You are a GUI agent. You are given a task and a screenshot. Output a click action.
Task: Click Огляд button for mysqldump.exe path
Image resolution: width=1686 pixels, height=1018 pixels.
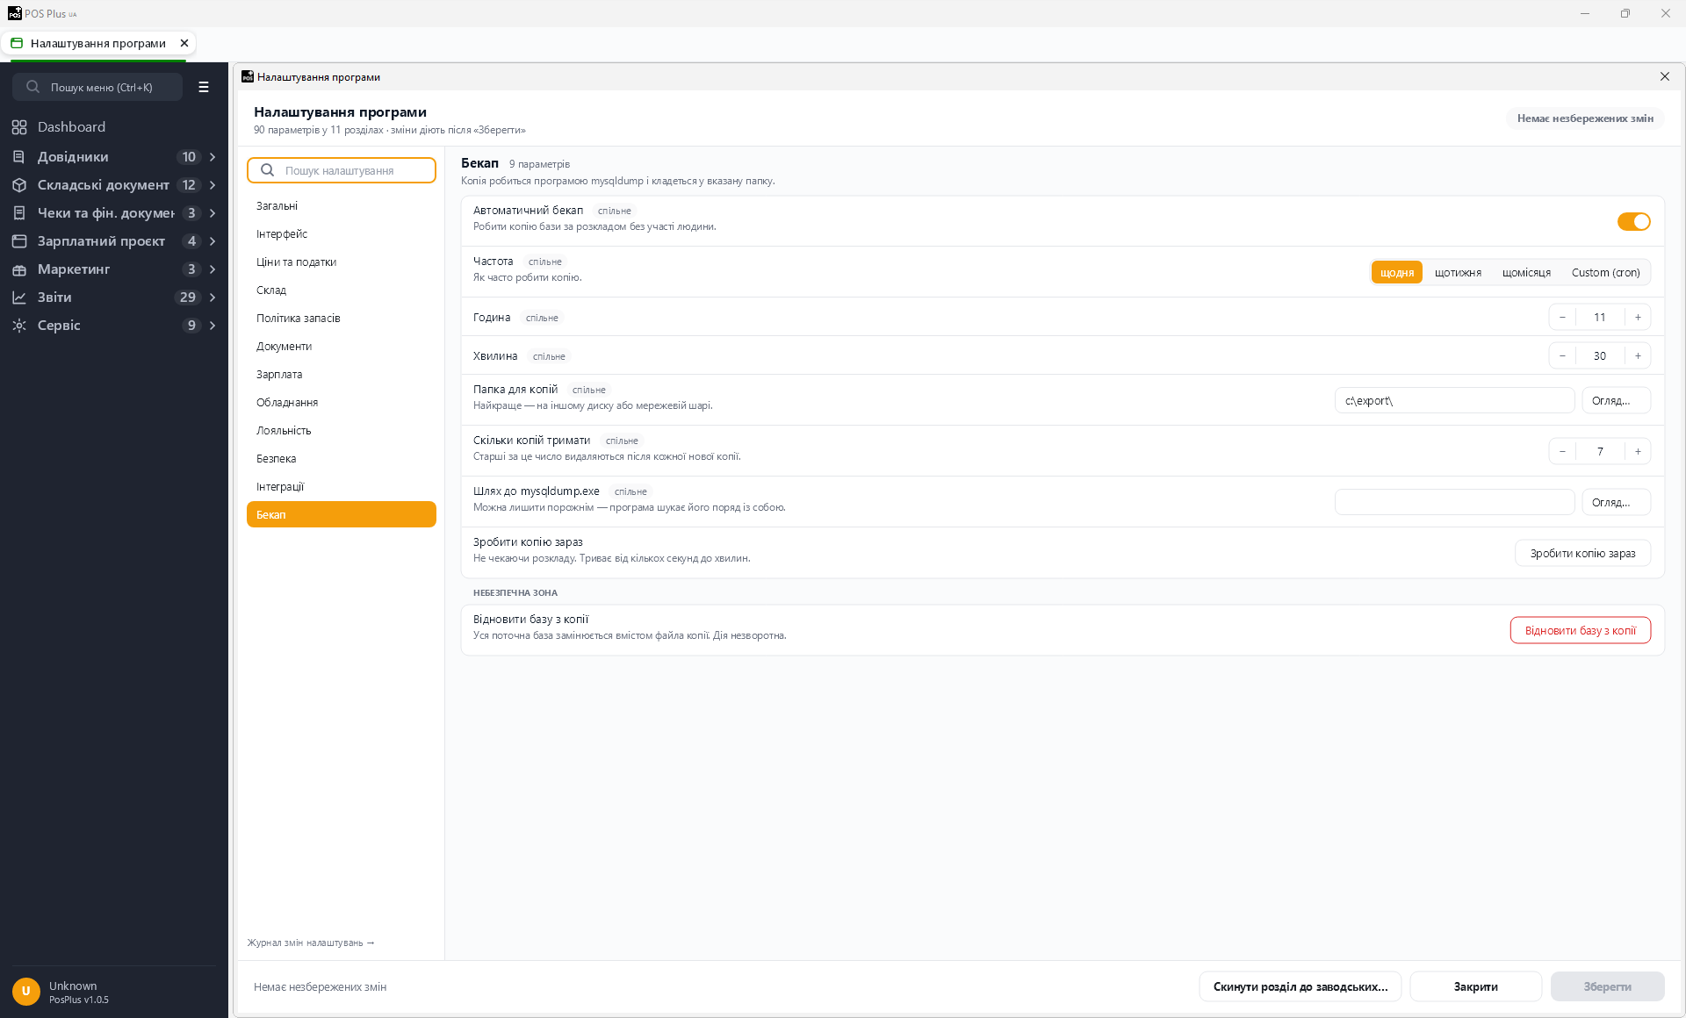[1616, 503]
